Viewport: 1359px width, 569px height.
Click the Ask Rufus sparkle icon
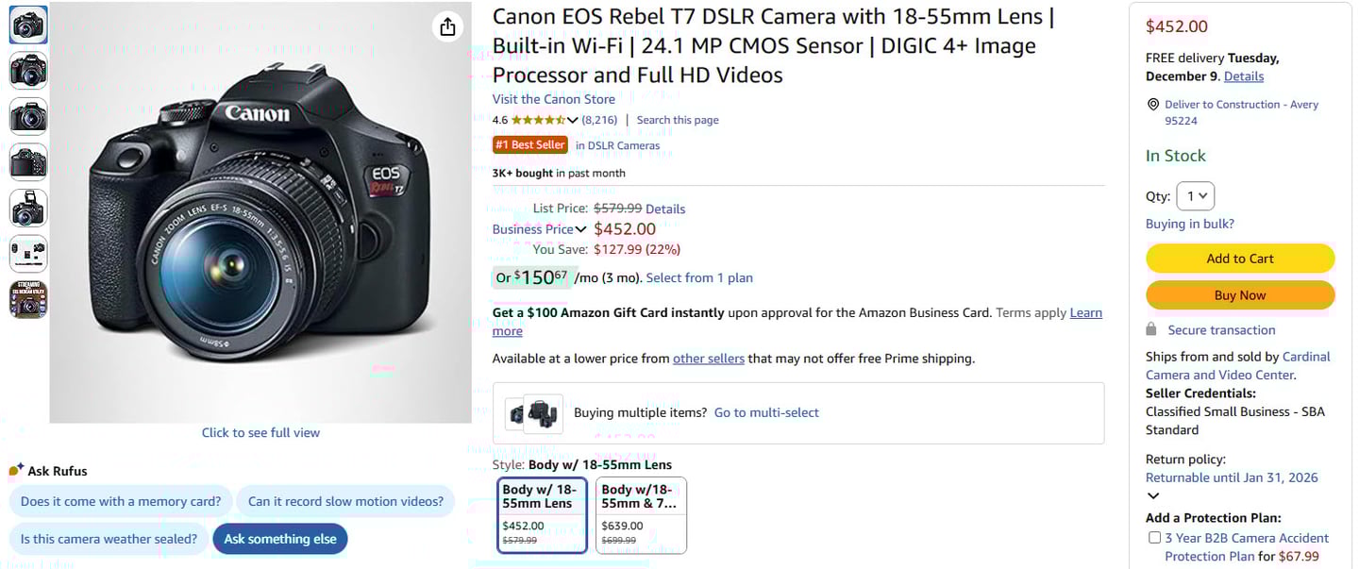click(x=16, y=470)
